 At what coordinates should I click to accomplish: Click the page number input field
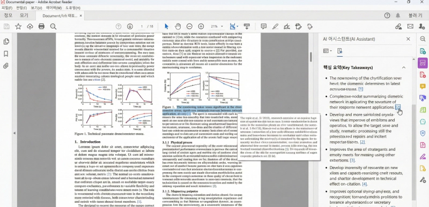click(142, 26)
